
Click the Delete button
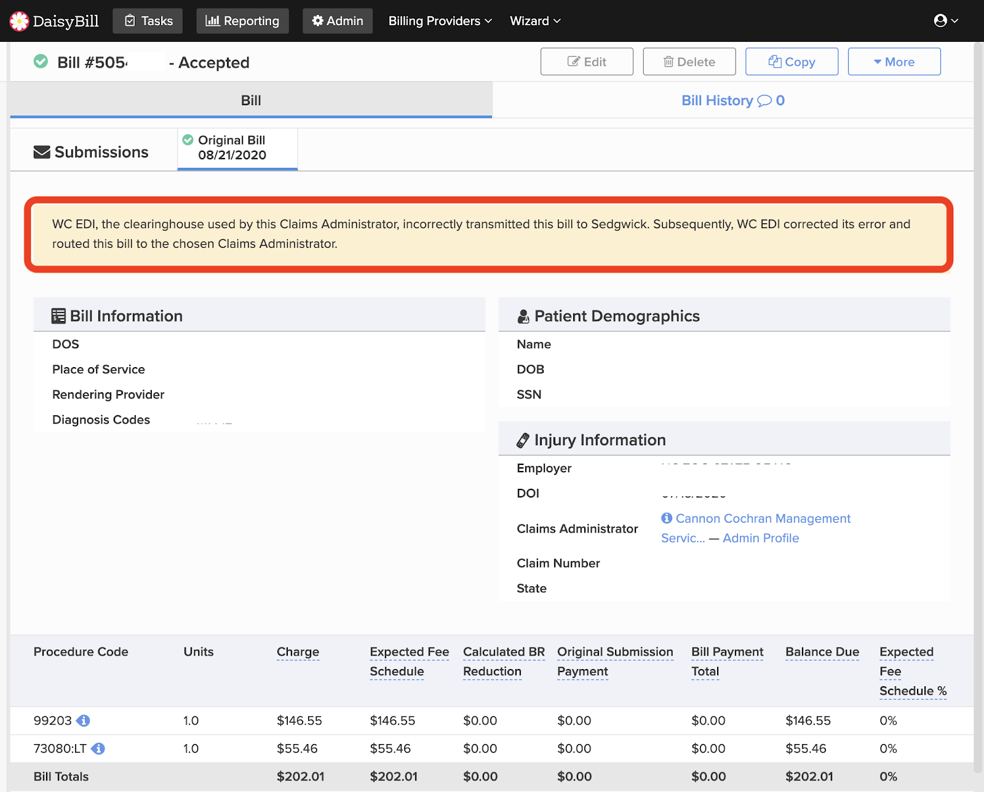tap(689, 61)
